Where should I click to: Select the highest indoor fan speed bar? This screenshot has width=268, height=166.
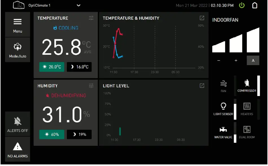pos(253,40)
